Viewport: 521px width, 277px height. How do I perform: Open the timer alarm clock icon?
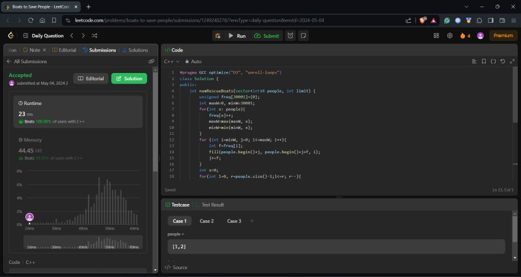[290, 36]
